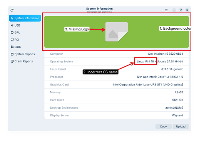This screenshot has width=199, height=141.
Task: Open Crash Reports in the sidebar
Action: (25, 61)
